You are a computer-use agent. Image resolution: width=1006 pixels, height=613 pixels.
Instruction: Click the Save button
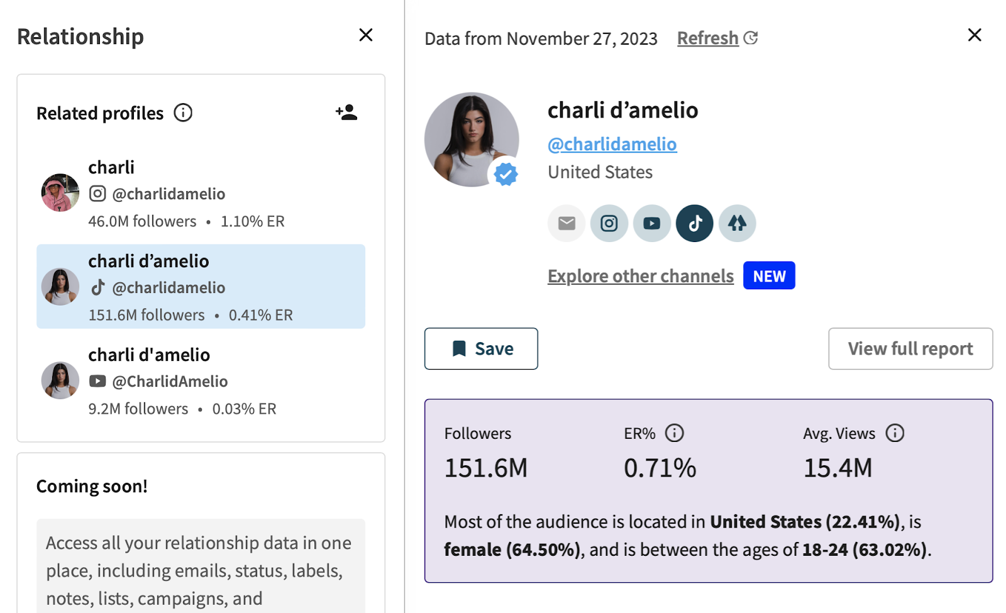click(481, 349)
